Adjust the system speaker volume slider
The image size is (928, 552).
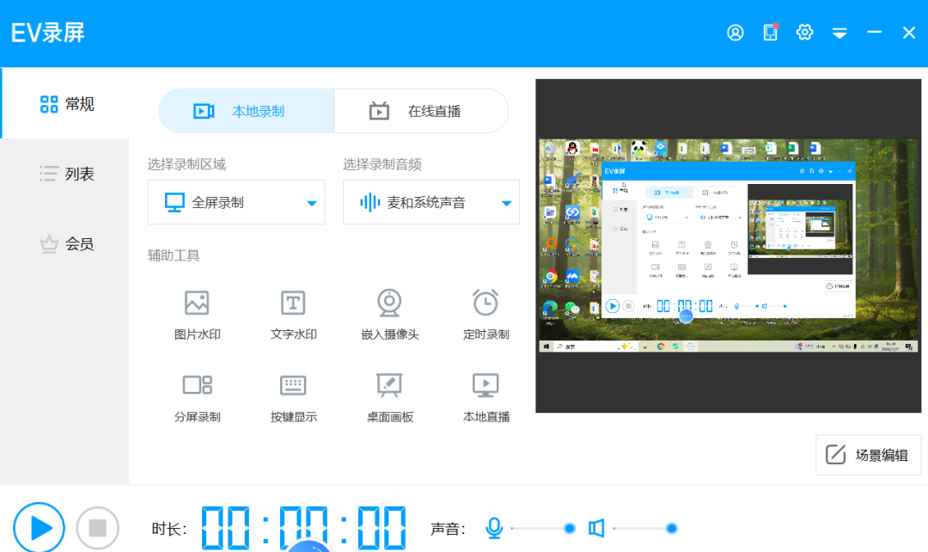pyautogui.click(x=645, y=528)
